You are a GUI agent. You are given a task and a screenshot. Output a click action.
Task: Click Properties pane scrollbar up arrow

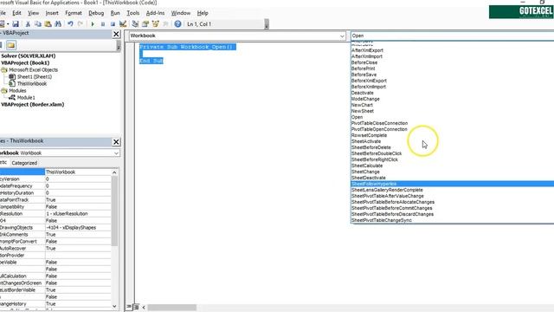(x=114, y=172)
